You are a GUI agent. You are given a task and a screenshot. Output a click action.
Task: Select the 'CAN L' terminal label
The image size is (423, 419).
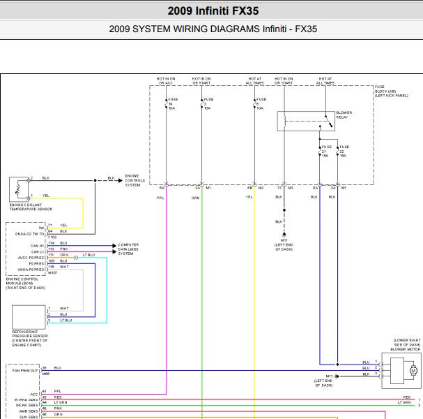pyautogui.click(x=38, y=251)
